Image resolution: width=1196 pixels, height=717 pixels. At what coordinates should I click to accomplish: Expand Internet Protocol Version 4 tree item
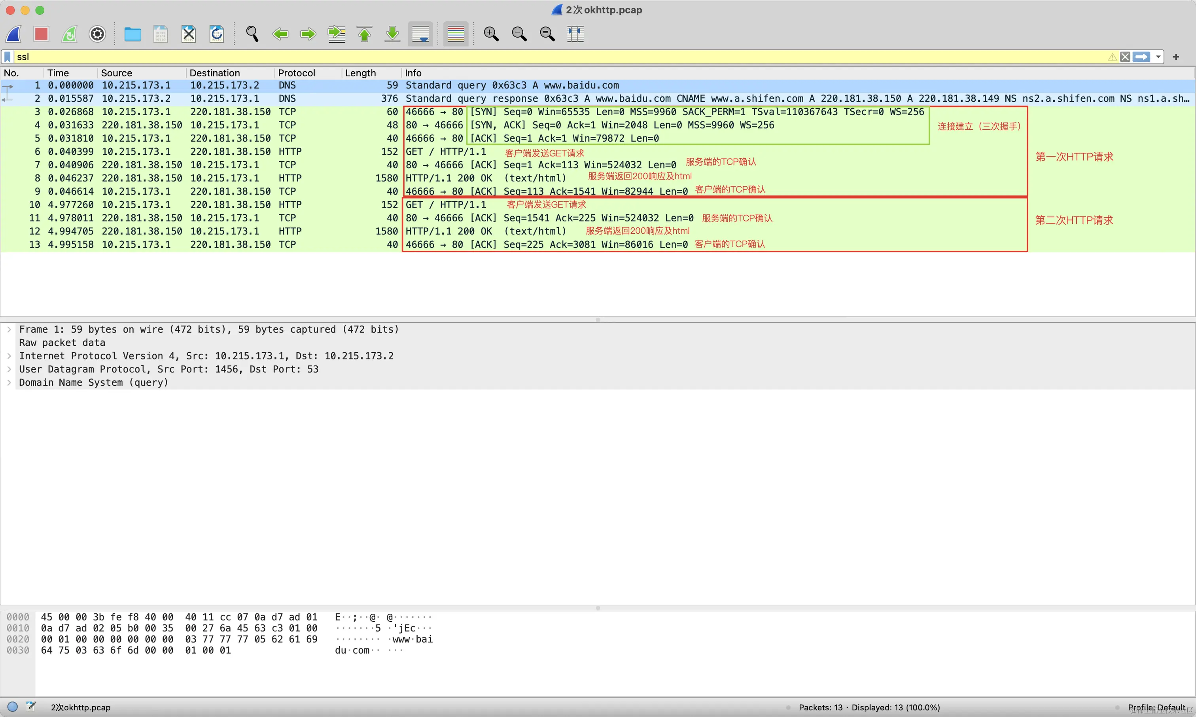tap(9, 356)
